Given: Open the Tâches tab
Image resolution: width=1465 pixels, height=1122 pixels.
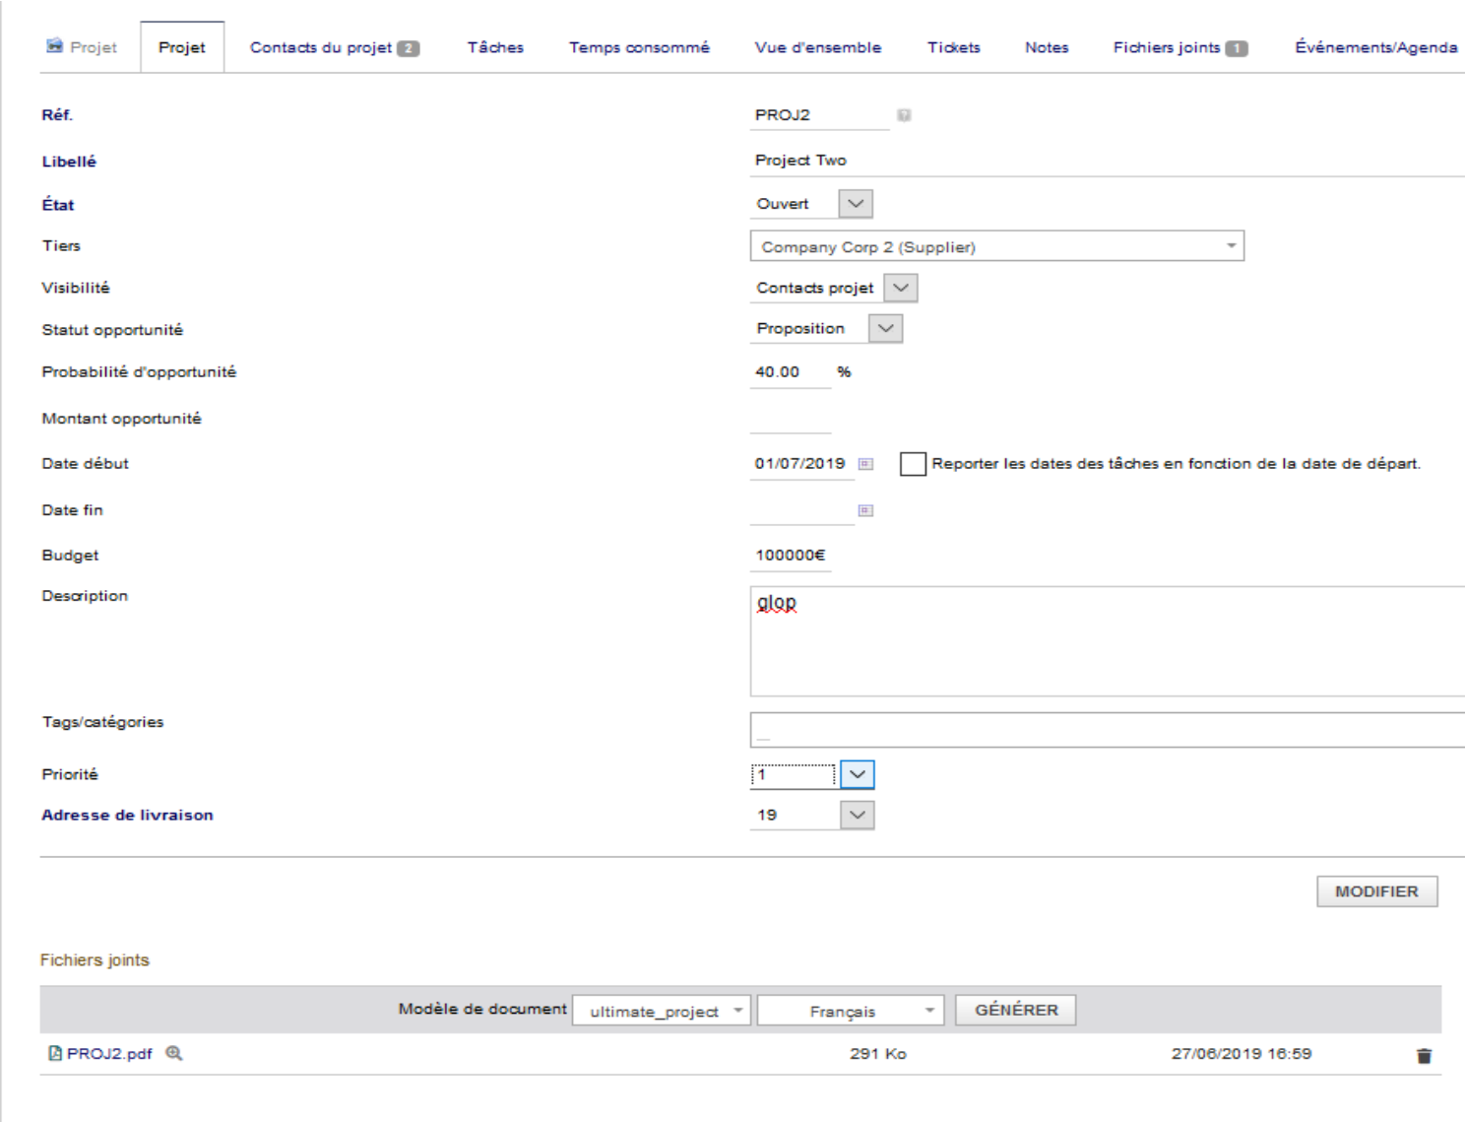Looking at the screenshot, I should pyautogui.click(x=495, y=47).
